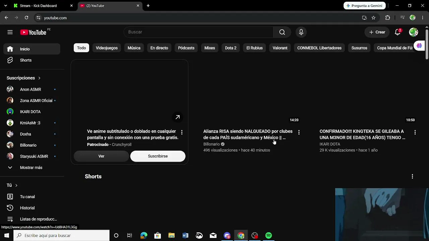Open a new browser tab
429x241 pixels.
148,6
